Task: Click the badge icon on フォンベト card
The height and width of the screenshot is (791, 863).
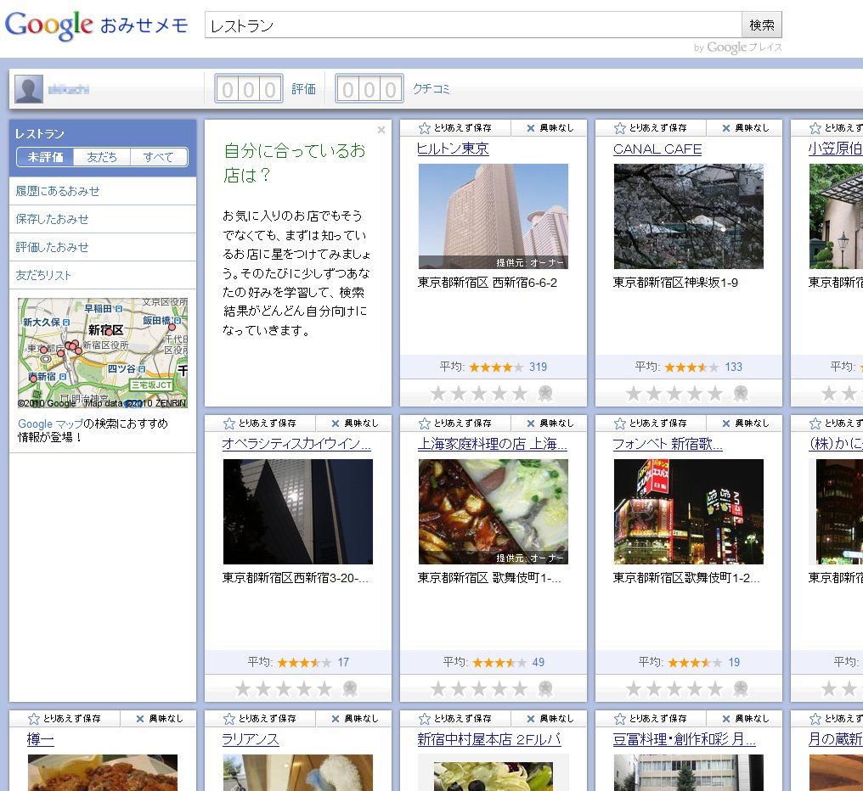Action: click(741, 688)
